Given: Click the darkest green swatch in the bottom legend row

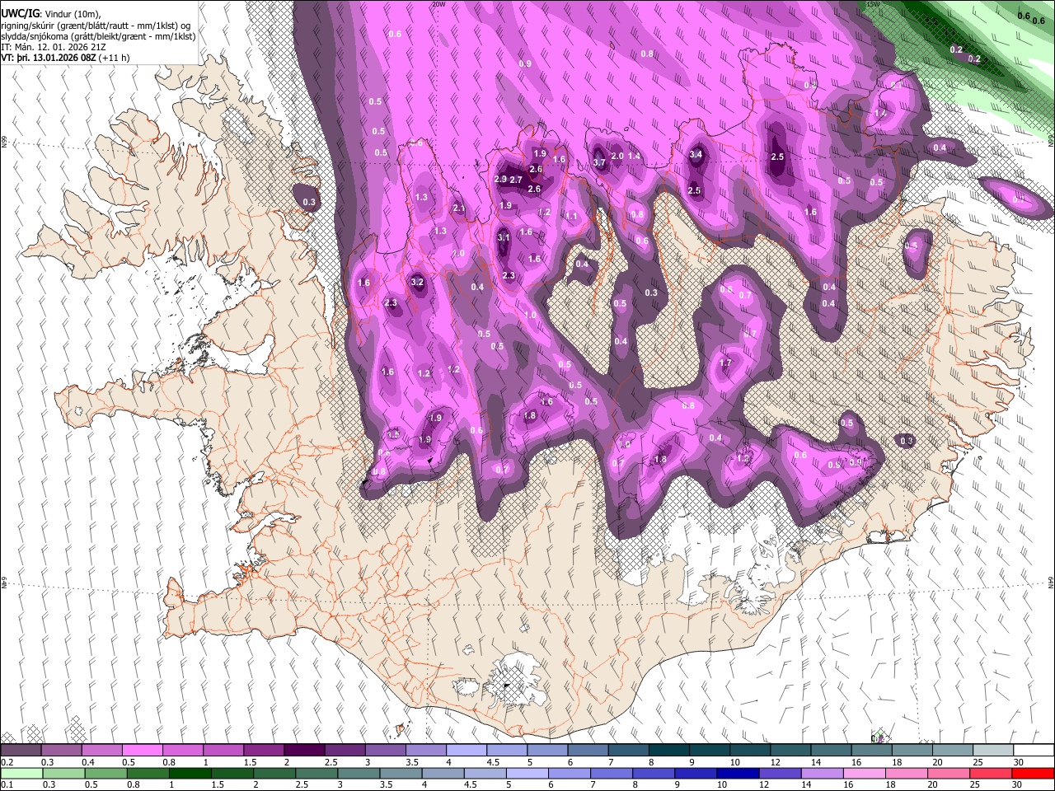Looking at the screenshot, I should click(x=190, y=773).
